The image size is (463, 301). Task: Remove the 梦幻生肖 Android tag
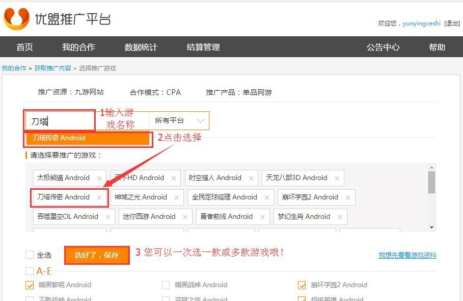tap(340, 217)
